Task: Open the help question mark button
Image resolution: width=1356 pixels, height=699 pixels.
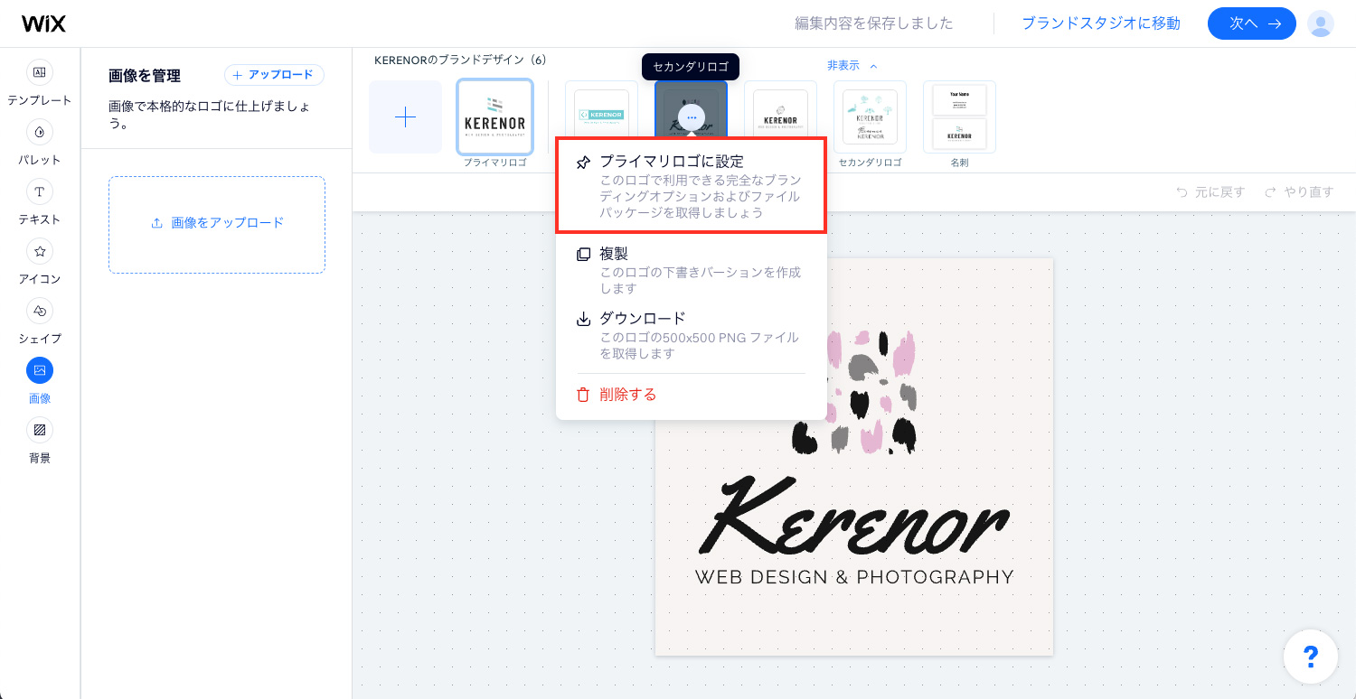Action: point(1311,656)
